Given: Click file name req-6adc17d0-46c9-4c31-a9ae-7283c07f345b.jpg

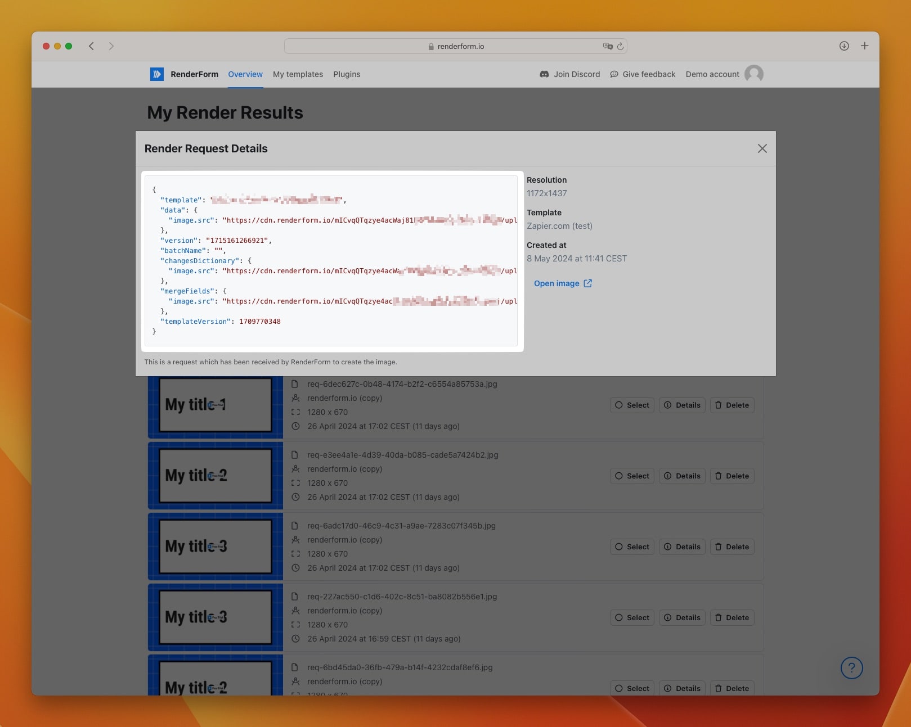Looking at the screenshot, I should click(401, 526).
